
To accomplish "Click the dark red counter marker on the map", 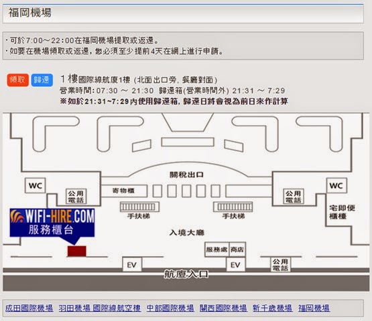I will 77,251.
